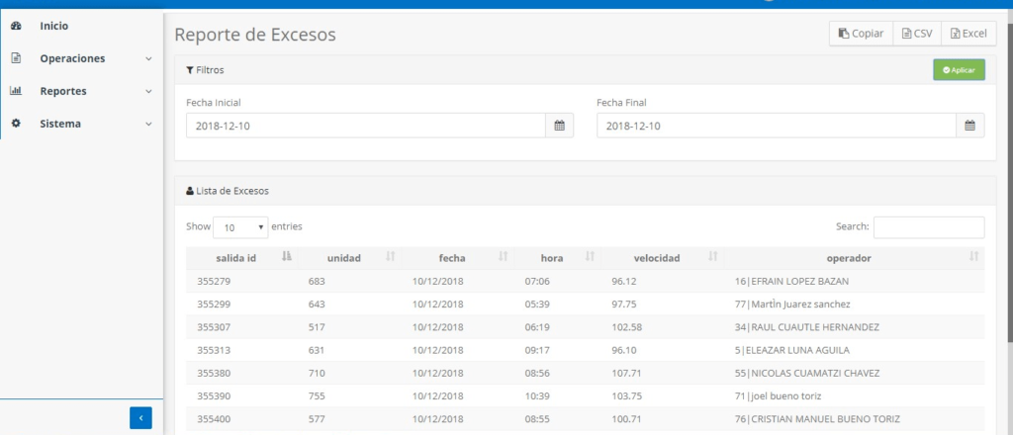Screen dimensions: 1013x435
Task: Export the report as CSV
Action: click(x=917, y=34)
